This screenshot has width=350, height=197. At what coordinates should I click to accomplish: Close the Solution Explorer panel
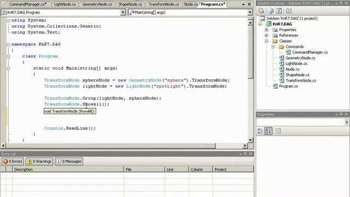click(x=346, y=3)
